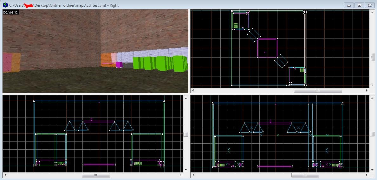Click vertical scrollbar thumb of bottom-left 2D view
377x180 pixels.
(x=185, y=134)
